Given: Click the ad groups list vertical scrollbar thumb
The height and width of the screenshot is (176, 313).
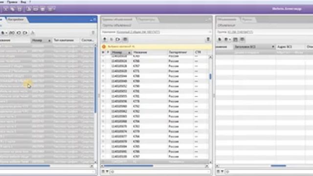Looking at the screenshot, I should coord(210,76).
